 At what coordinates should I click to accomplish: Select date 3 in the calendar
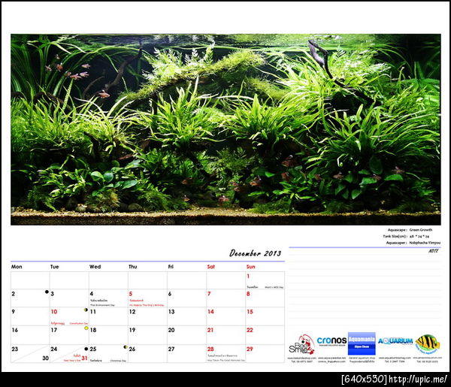53,294
